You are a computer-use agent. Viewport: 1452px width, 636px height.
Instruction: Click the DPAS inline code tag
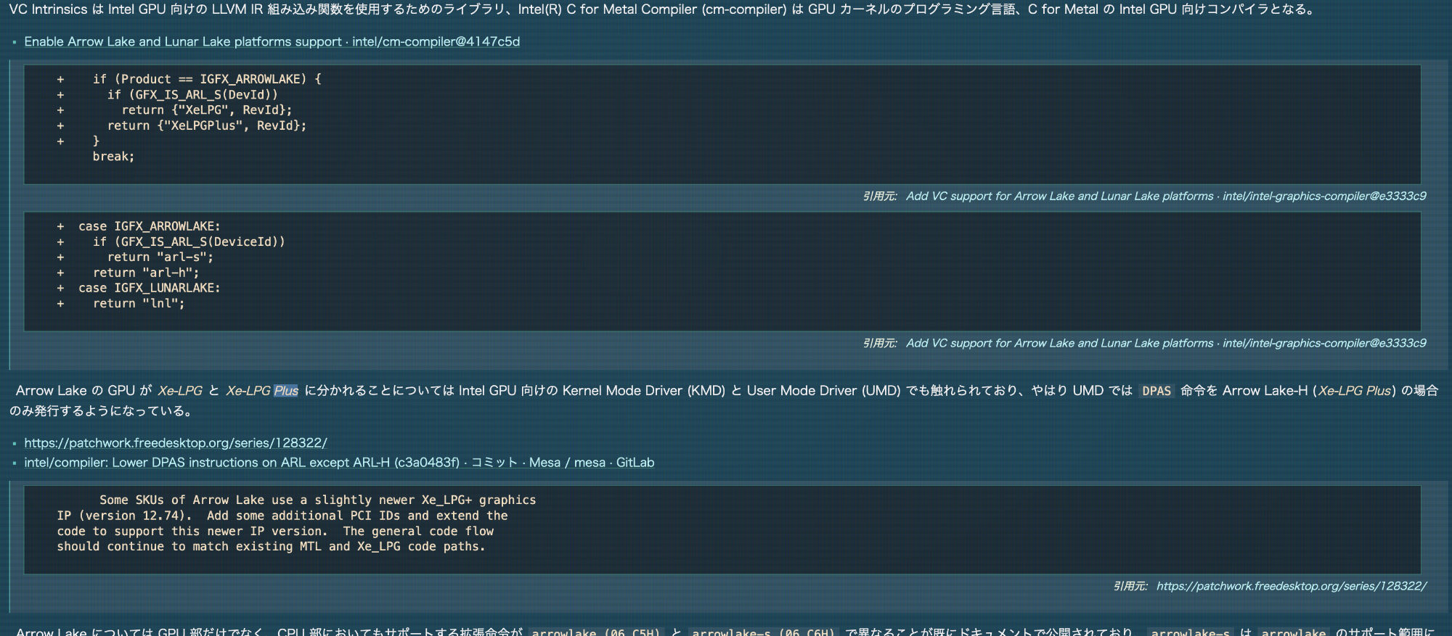tap(1156, 391)
